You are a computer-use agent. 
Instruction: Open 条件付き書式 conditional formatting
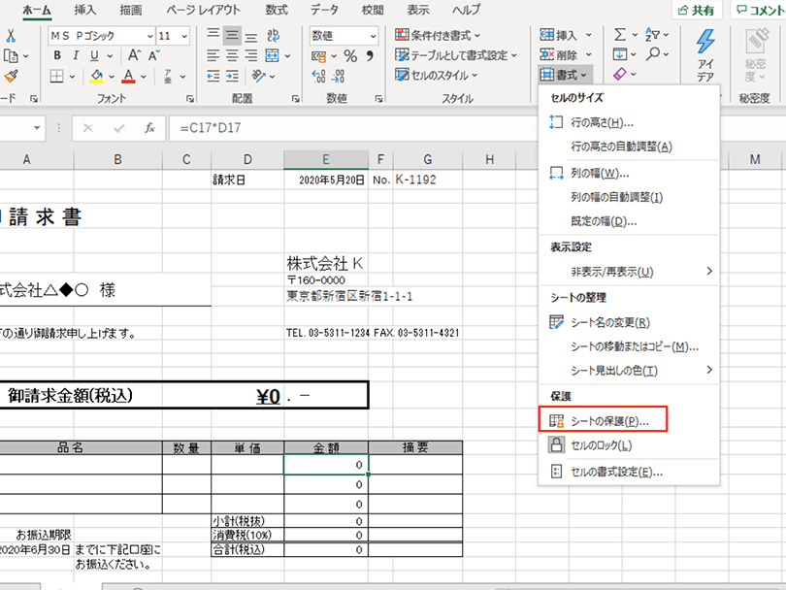coord(438,35)
